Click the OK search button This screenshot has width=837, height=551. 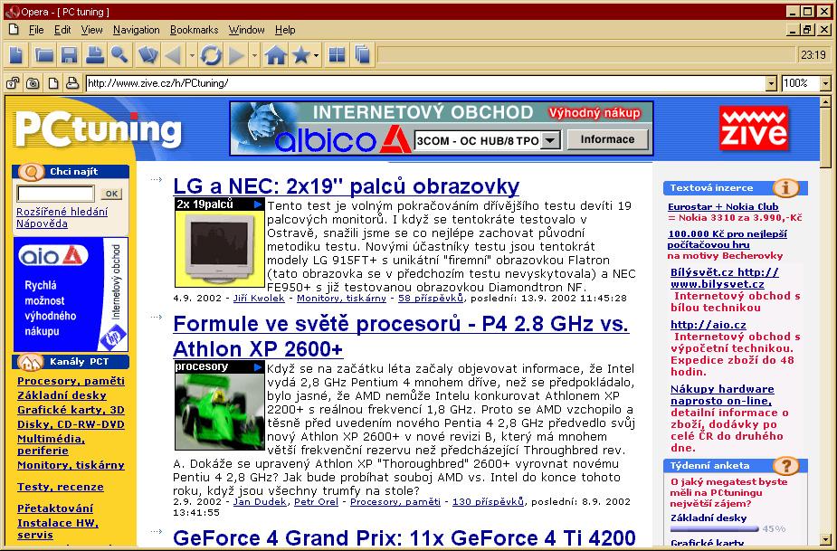coord(111,194)
